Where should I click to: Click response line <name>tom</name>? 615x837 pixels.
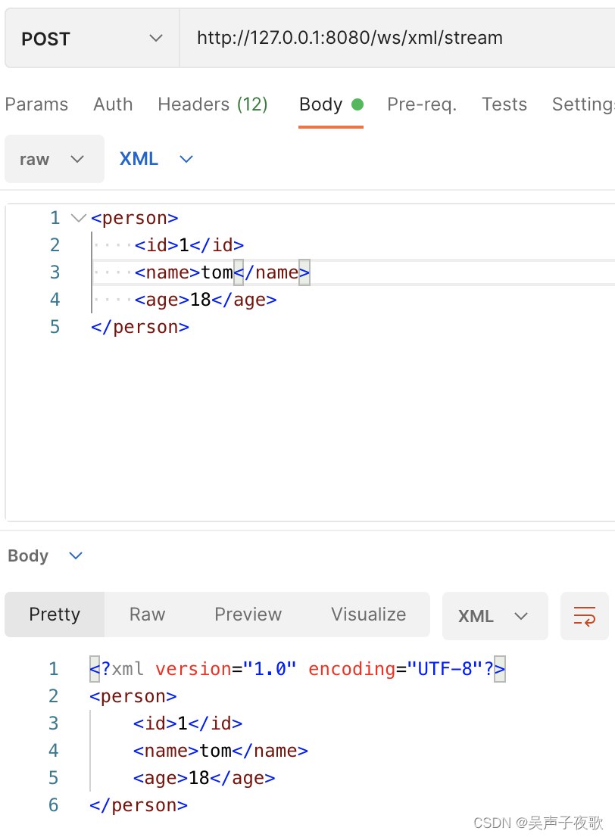[220, 751]
